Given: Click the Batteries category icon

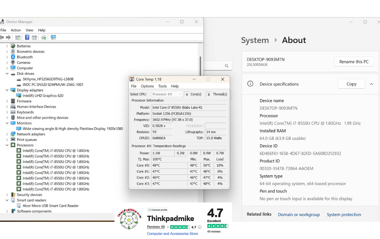Looking at the screenshot, I should click(x=13, y=46).
